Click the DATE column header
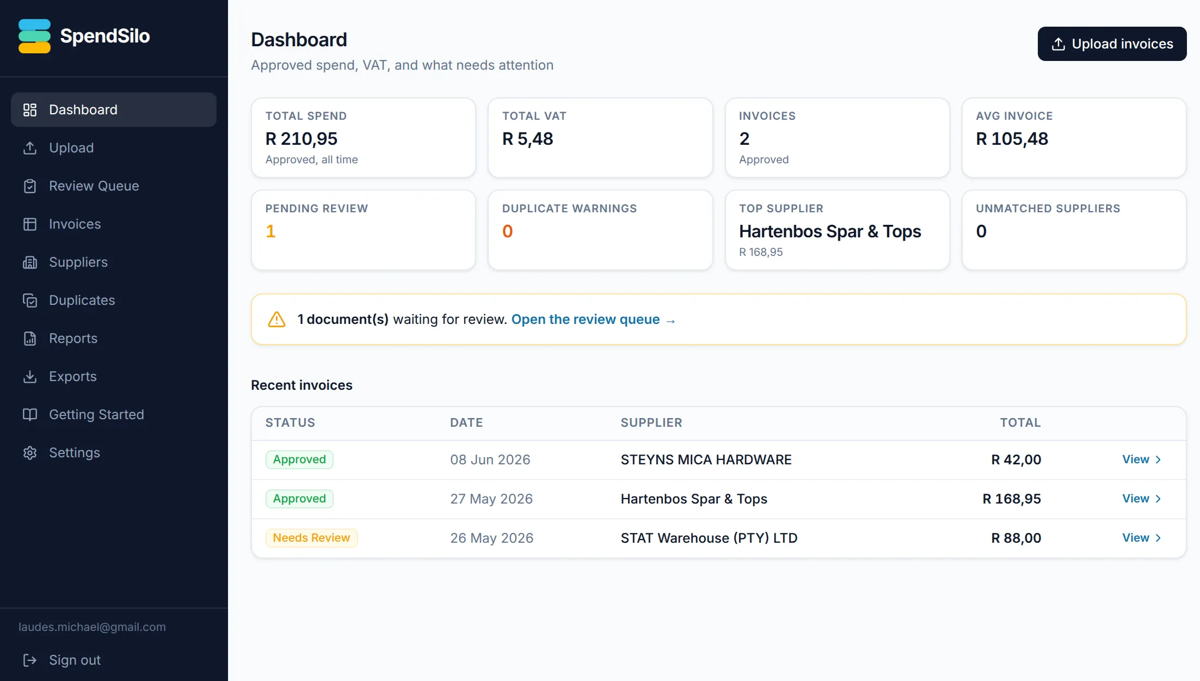Screen dimensions: 1200x681 pos(466,422)
